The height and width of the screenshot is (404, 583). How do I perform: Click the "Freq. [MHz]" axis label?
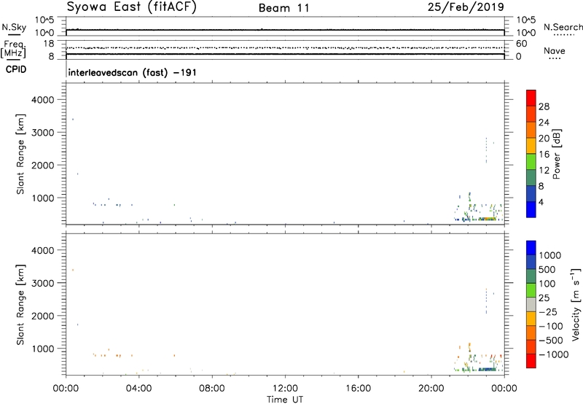pyautogui.click(x=14, y=49)
